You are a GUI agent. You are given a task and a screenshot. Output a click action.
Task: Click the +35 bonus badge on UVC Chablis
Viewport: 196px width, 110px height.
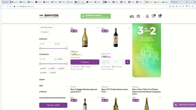click(105, 100)
